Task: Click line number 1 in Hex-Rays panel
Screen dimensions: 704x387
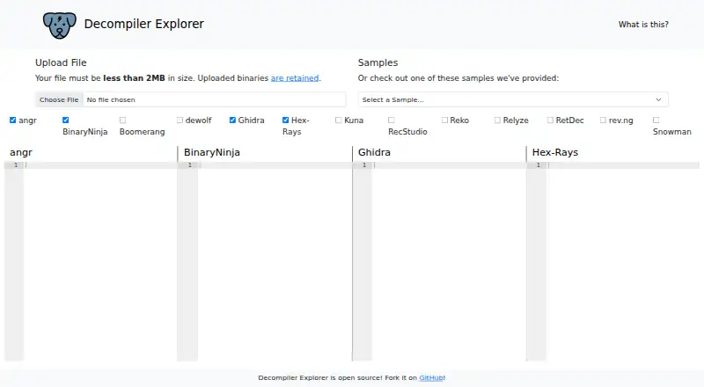Action: coord(539,165)
